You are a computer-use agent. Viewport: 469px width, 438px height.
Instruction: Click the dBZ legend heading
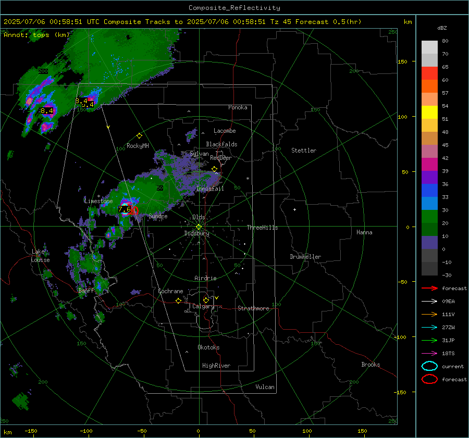pyautogui.click(x=442, y=28)
